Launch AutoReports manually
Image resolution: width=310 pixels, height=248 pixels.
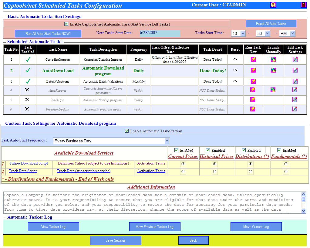pyautogui.click(x=273, y=90)
